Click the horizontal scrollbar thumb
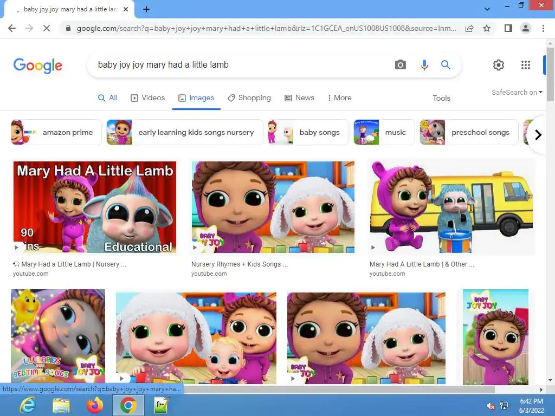The height and width of the screenshot is (416, 555). click(339, 389)
